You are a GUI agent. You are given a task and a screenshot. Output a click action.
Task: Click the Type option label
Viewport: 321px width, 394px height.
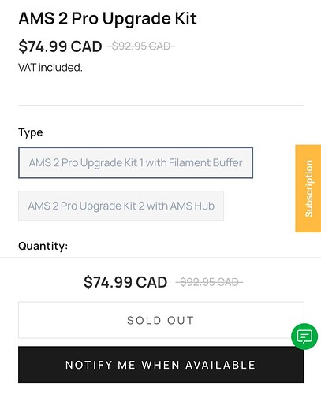31,132
